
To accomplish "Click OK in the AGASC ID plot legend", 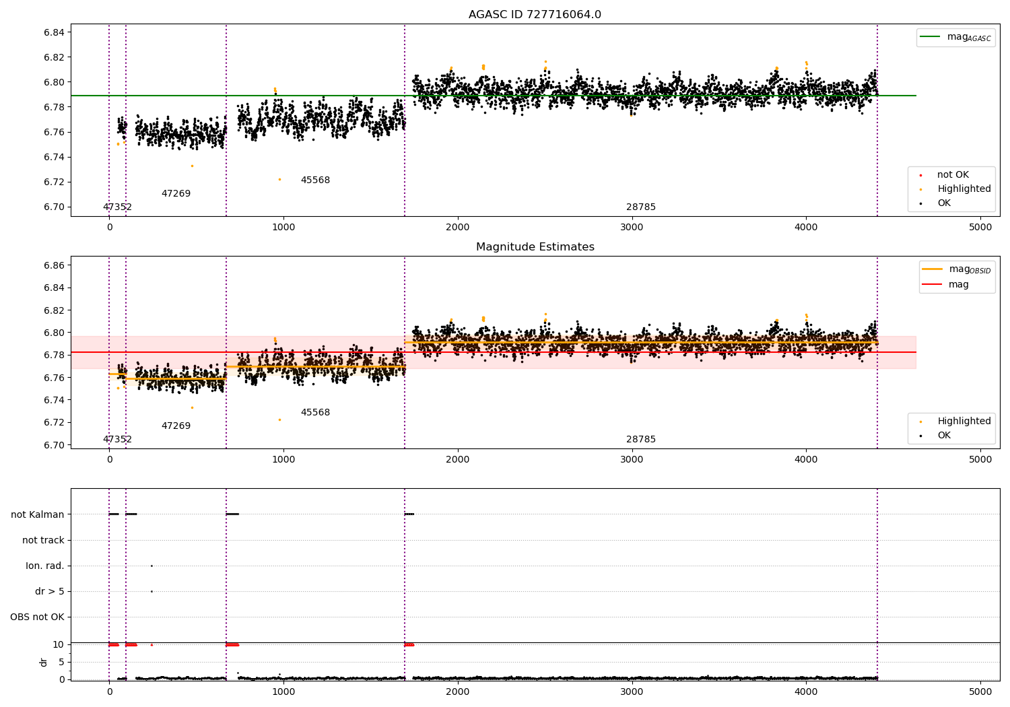I will coord(936,203).
